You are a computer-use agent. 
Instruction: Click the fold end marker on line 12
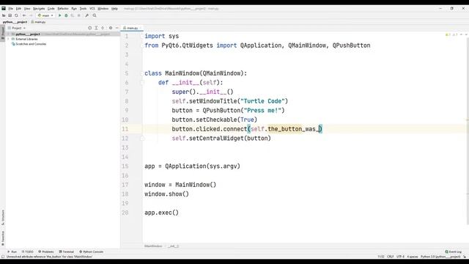pos(142,139)
